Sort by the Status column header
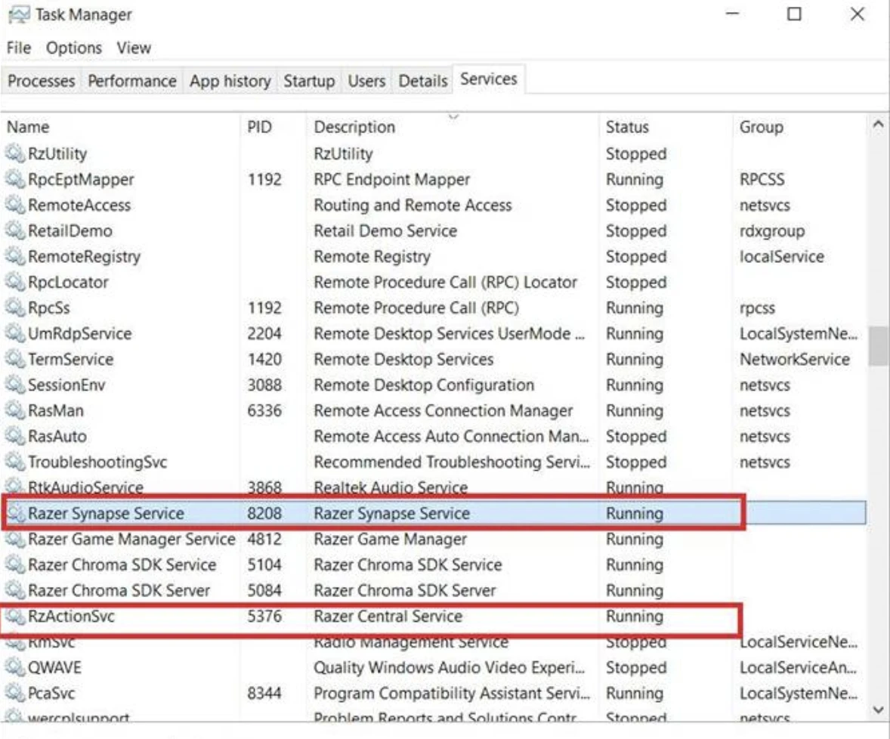The height and width of the screenshot is (739, 890). pyautogui.click(x=665, y=127)
